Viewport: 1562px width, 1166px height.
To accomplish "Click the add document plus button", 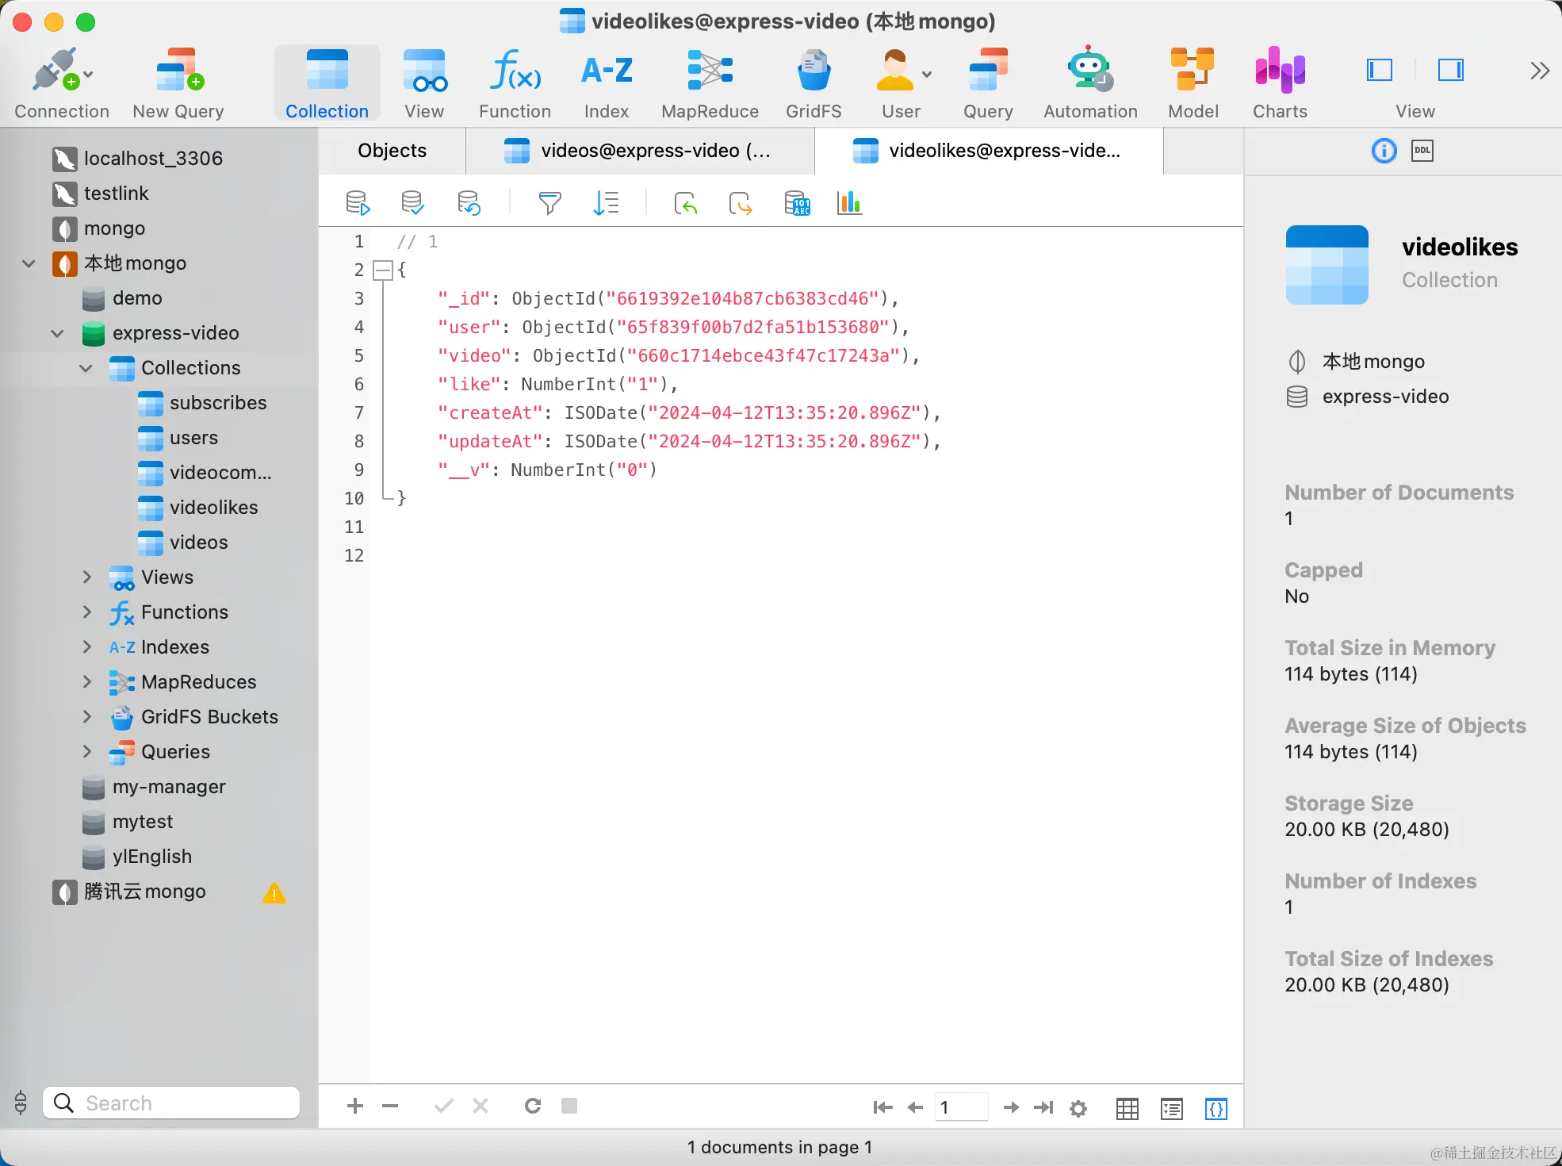I will (355, 1106).
